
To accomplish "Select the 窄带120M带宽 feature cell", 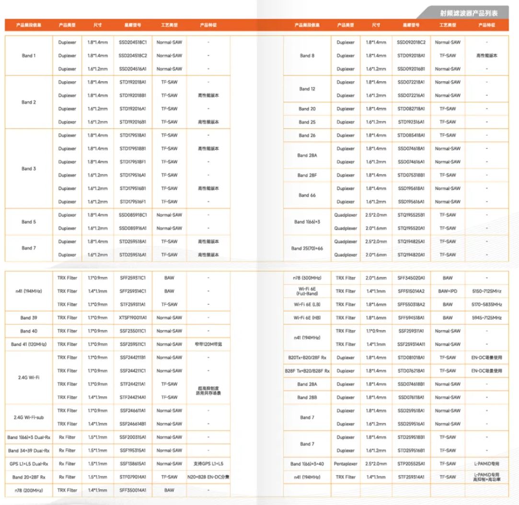I will 208,344.
